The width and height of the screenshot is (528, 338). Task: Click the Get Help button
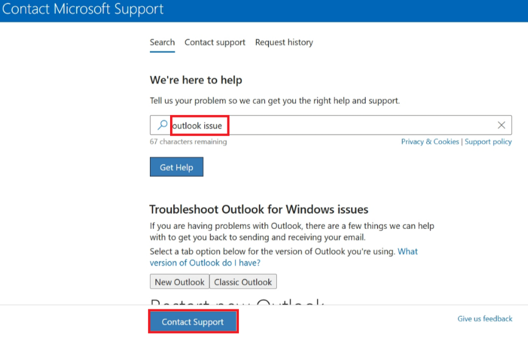pos(176,167)
